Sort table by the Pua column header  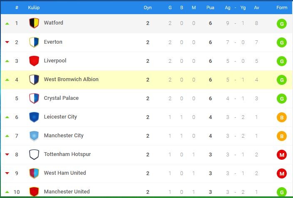coord(210,7)
